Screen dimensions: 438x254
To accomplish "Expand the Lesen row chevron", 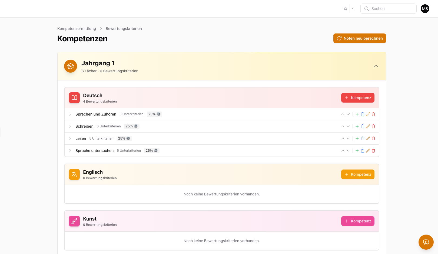I will pos(70,138).
